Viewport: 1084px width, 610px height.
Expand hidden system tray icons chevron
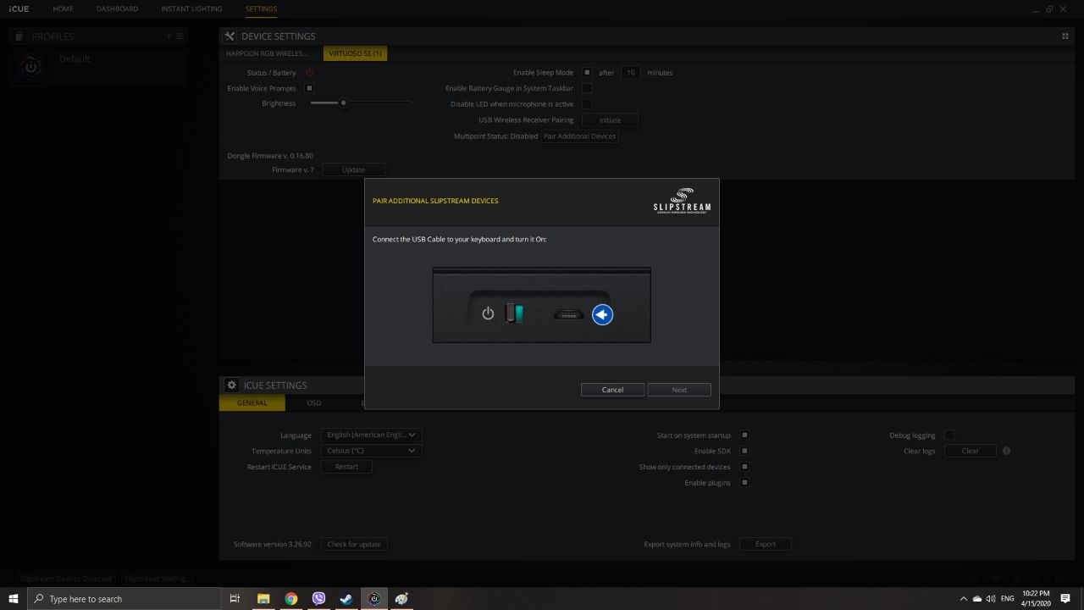pos(963,599)
